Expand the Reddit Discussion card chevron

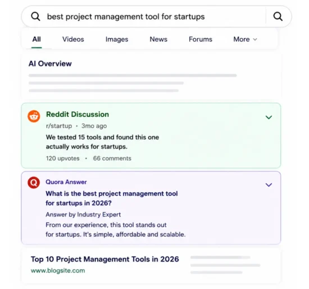click(x=269, y=117)
